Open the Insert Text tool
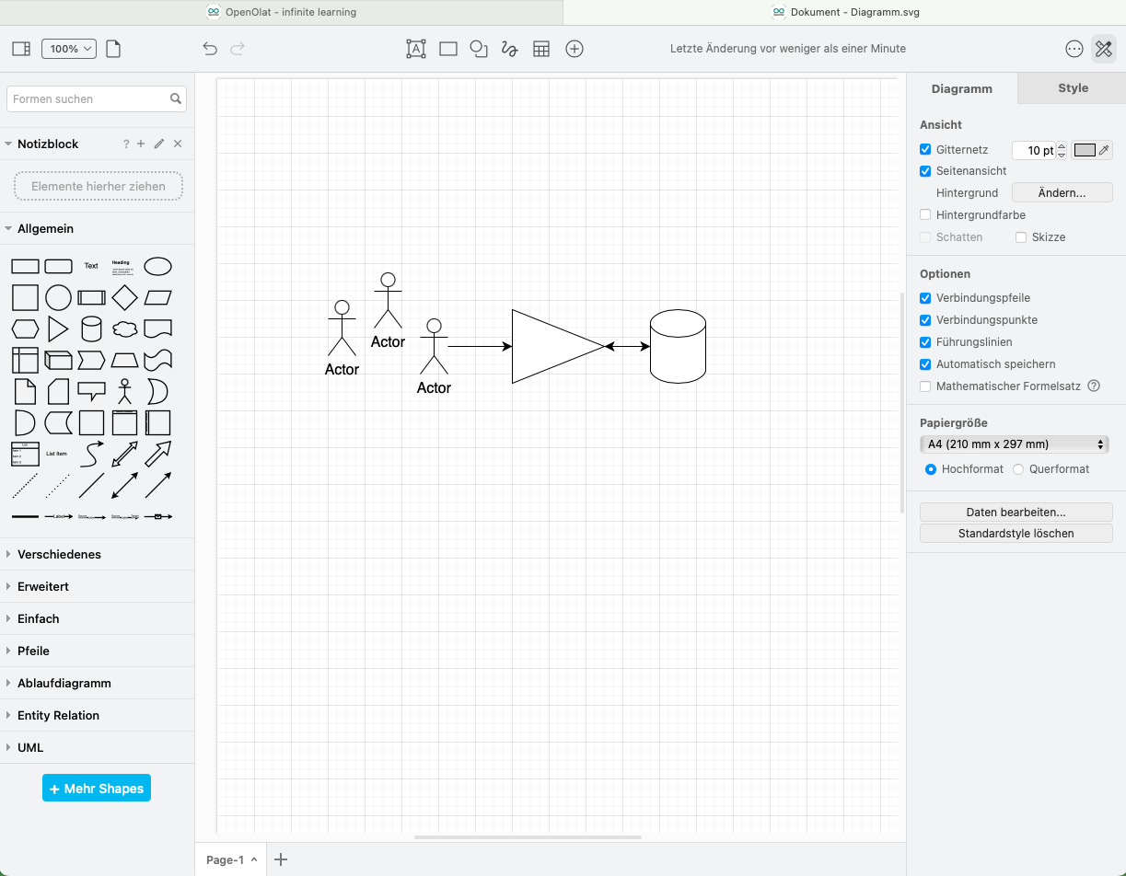 (x=415, y=49)
